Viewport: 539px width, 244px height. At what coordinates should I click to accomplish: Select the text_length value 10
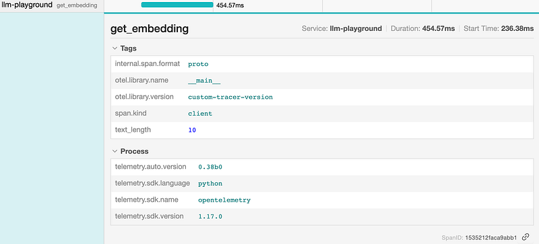click(192, 130)
